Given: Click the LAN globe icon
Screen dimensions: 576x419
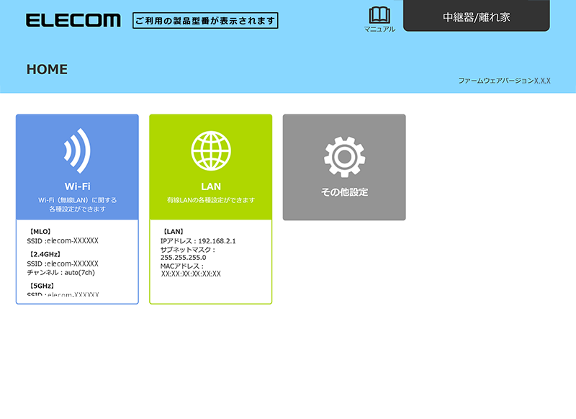Looking at the screenshot, I should [x=211, y=150].
